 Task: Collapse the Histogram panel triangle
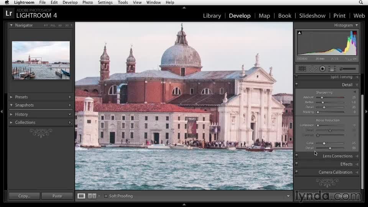357,25
